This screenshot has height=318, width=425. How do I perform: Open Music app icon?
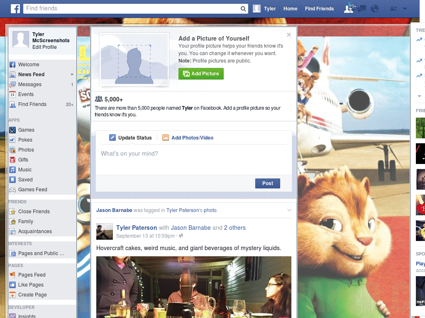[x=12, y=170]
